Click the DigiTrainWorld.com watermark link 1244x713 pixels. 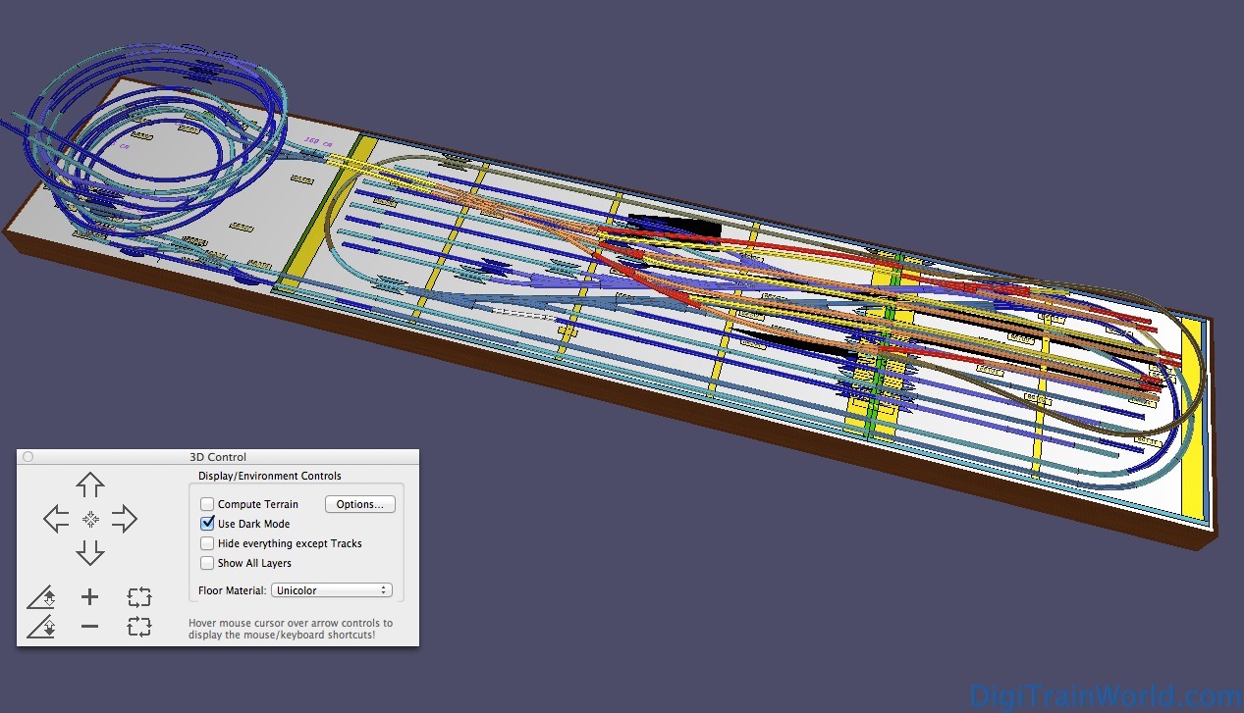click(x=1105, y=696)
